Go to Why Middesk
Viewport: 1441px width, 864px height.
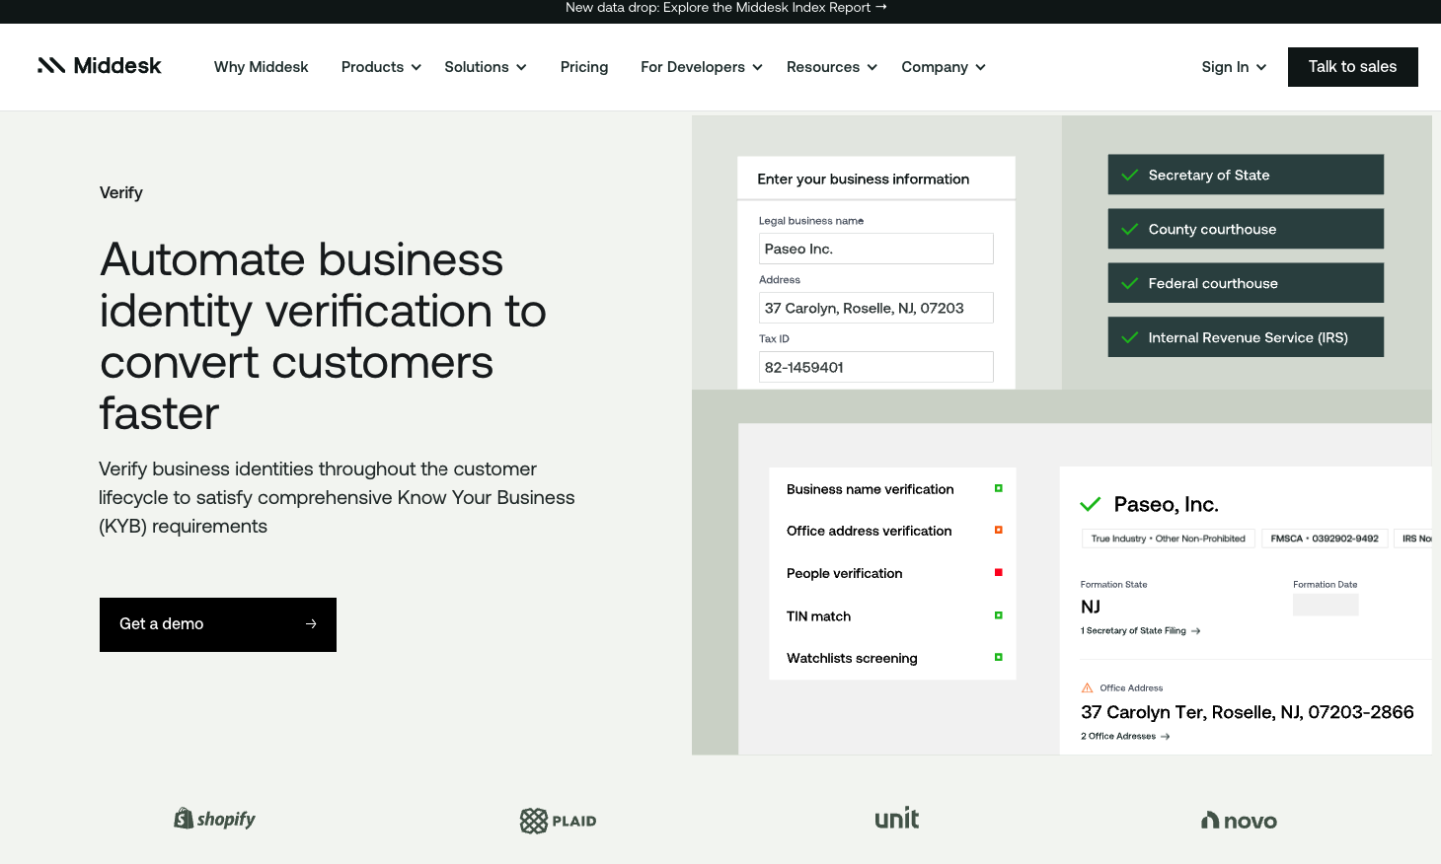point(261,67)
